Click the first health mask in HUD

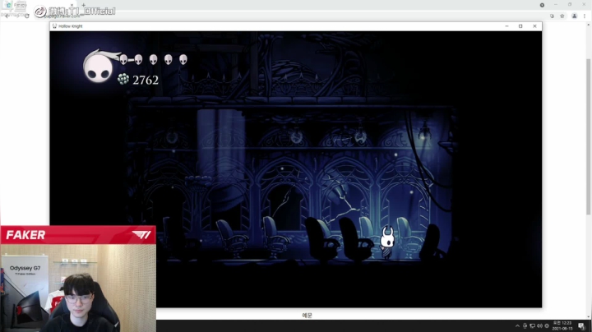click(123, 59)
